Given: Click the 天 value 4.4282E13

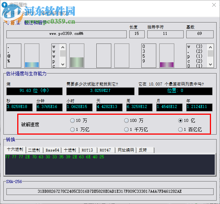Looking at the screenshot, I should [x=109, y=107].
